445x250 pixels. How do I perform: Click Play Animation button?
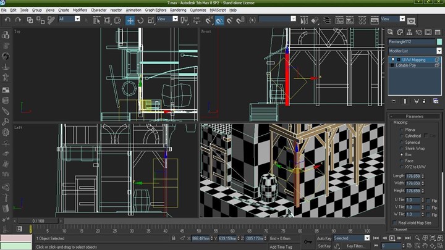point(392,238)
